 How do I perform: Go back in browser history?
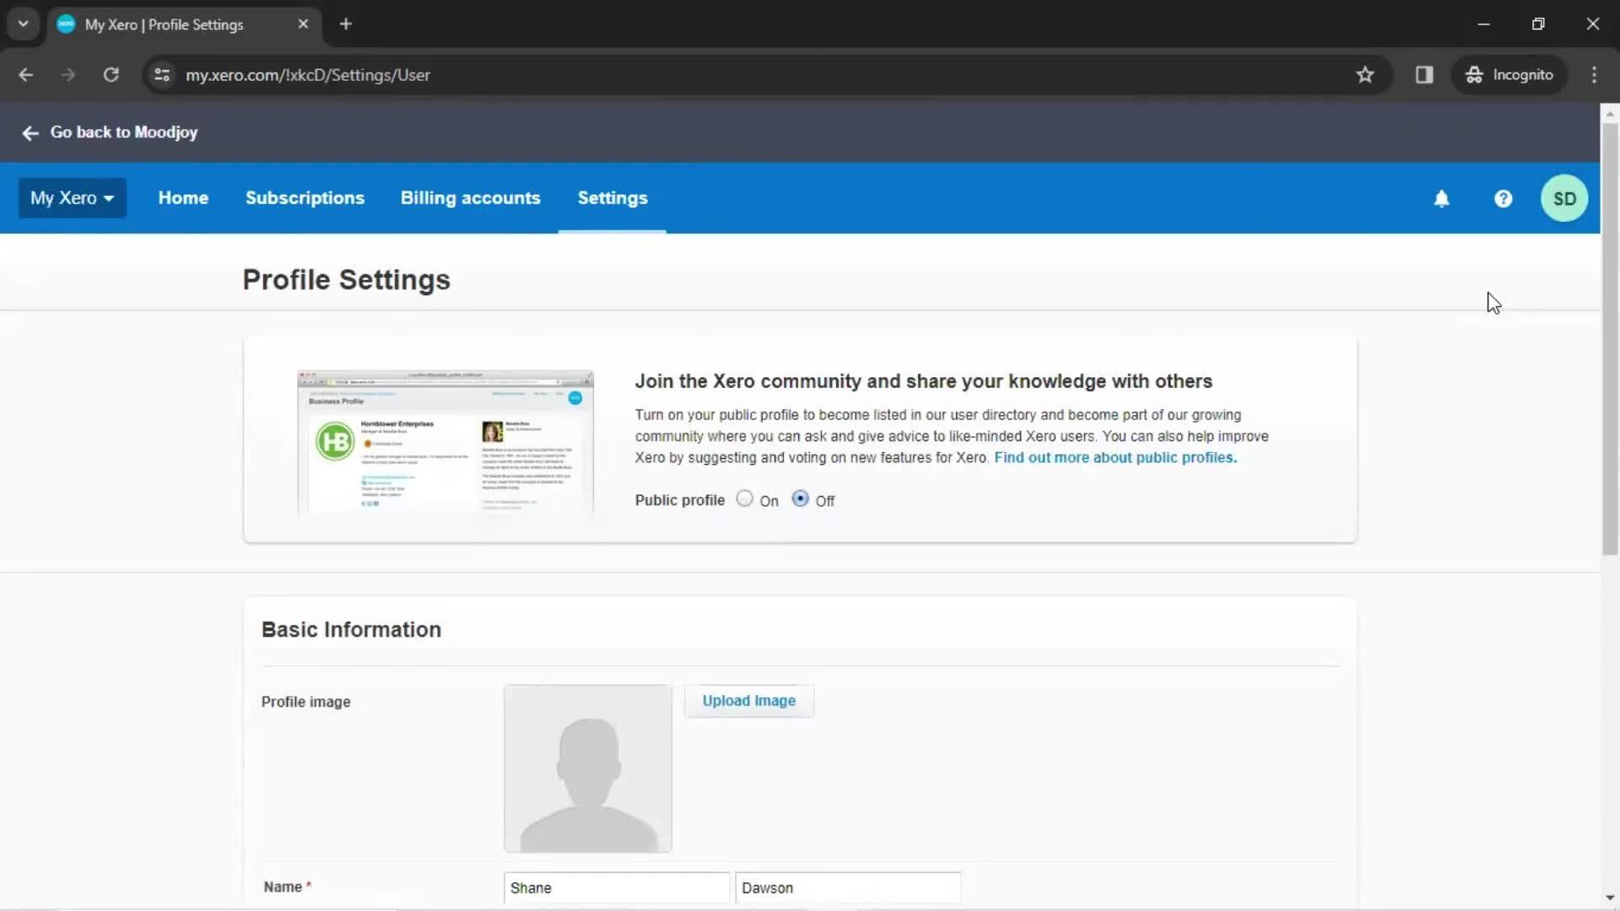click(26, 75)
